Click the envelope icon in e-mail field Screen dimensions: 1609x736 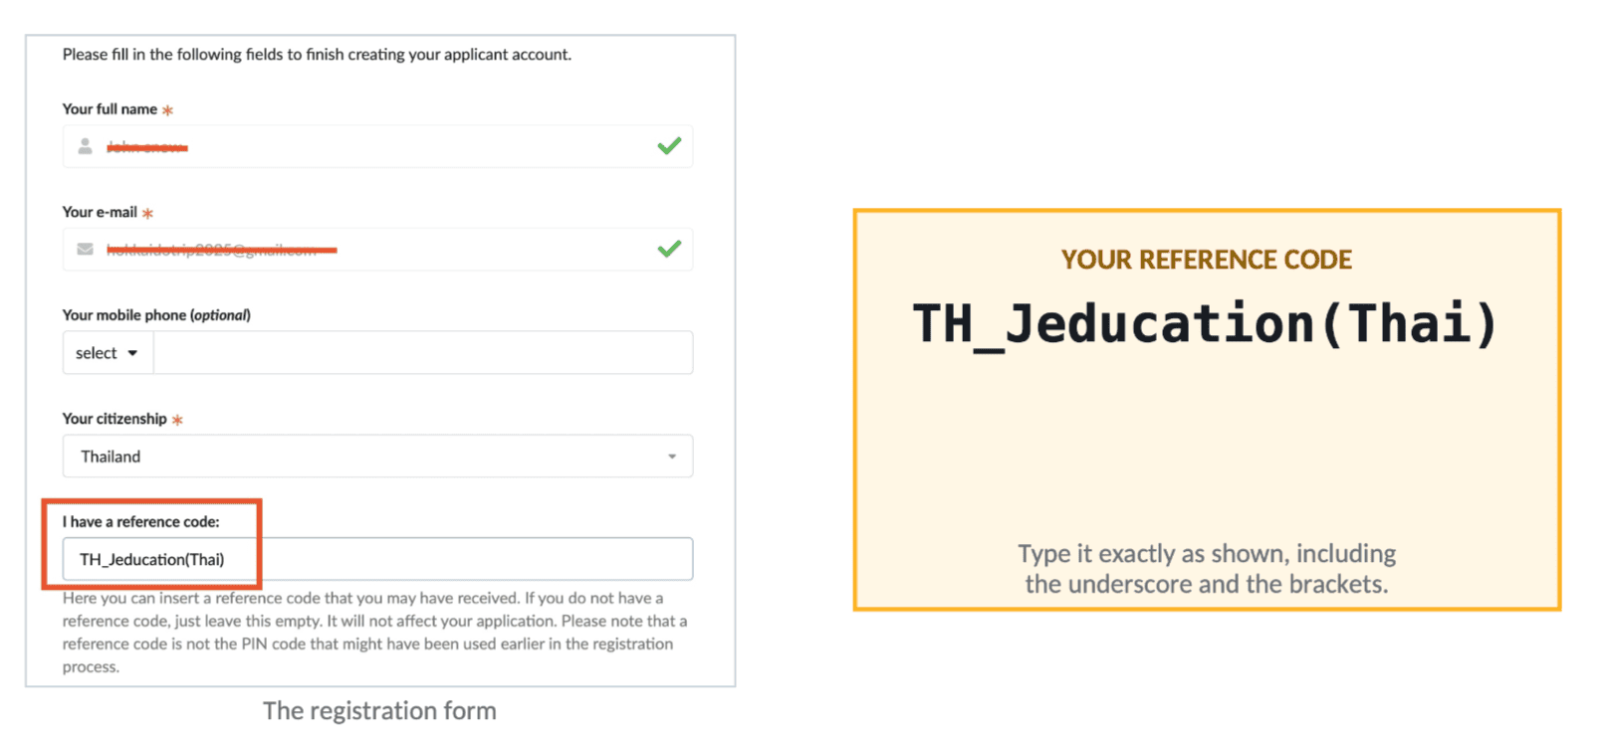pyautogui.click(x=86, y=249)
